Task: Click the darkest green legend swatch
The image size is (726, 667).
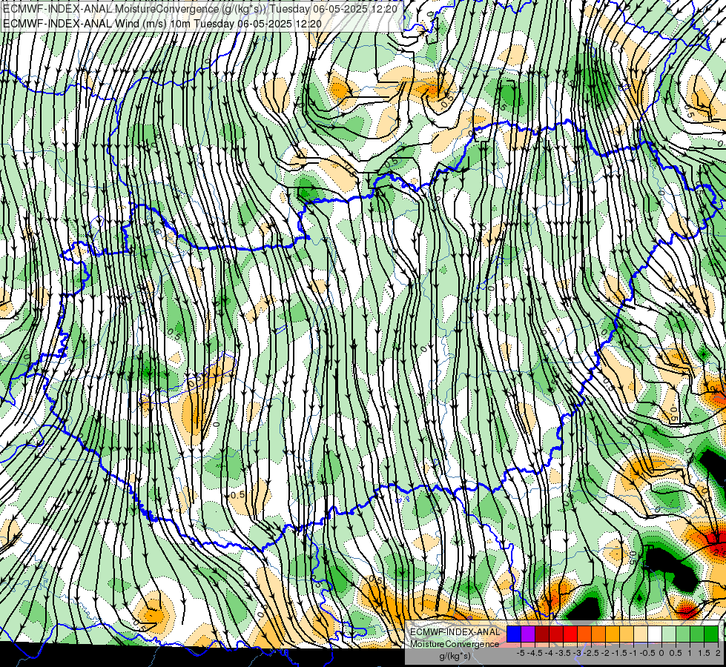Action: click(711, 634)
